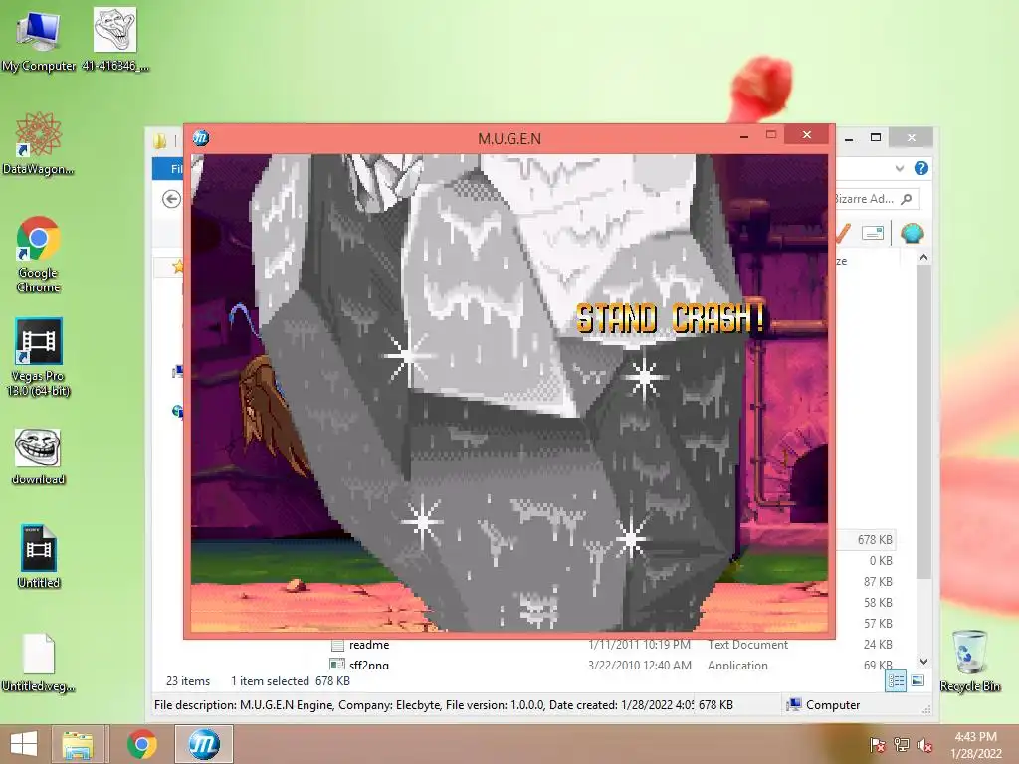The image size is (1019, 764).
Task: Expand the Explorer ribbon chevron
Action: tap(900, 168)
